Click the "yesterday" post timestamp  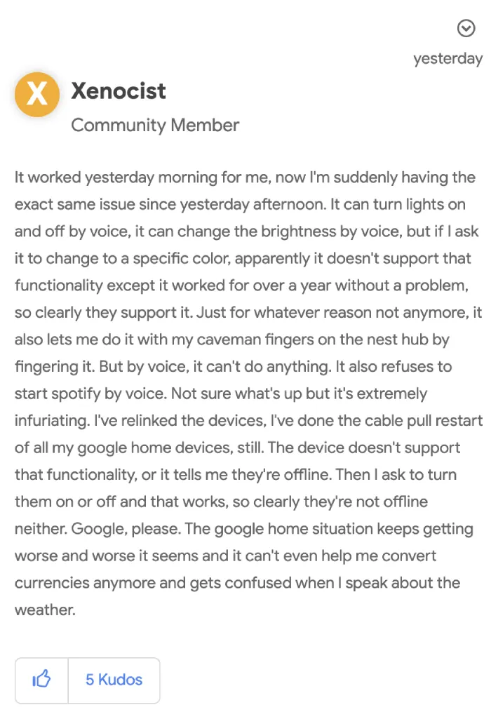click(448, 59)
